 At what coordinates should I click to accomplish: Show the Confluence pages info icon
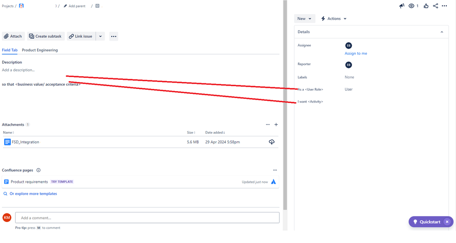[x=38, y=170]
